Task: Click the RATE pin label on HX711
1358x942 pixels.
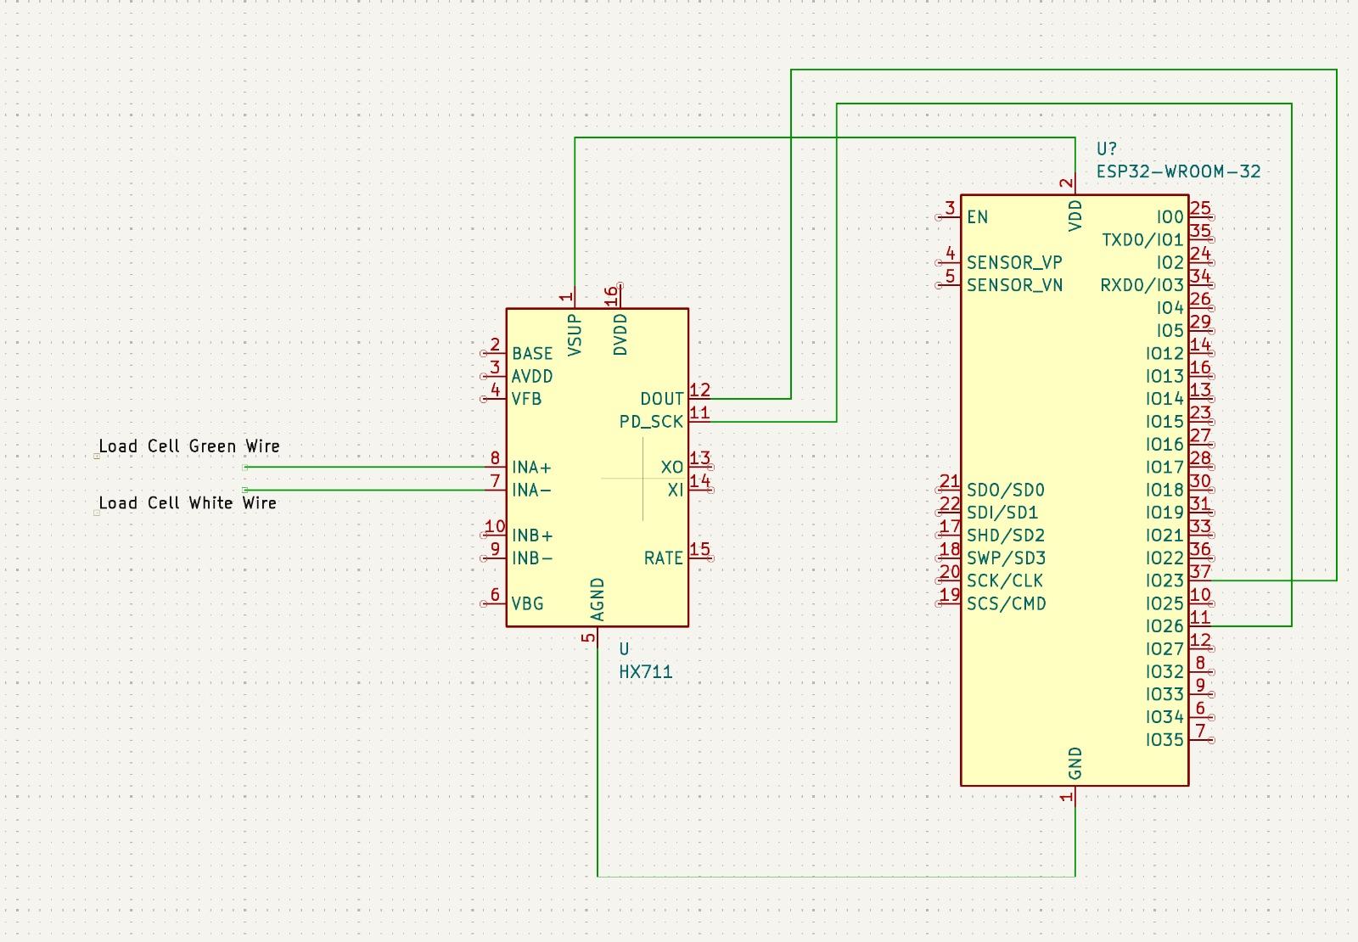Action: tap(664, 558)
